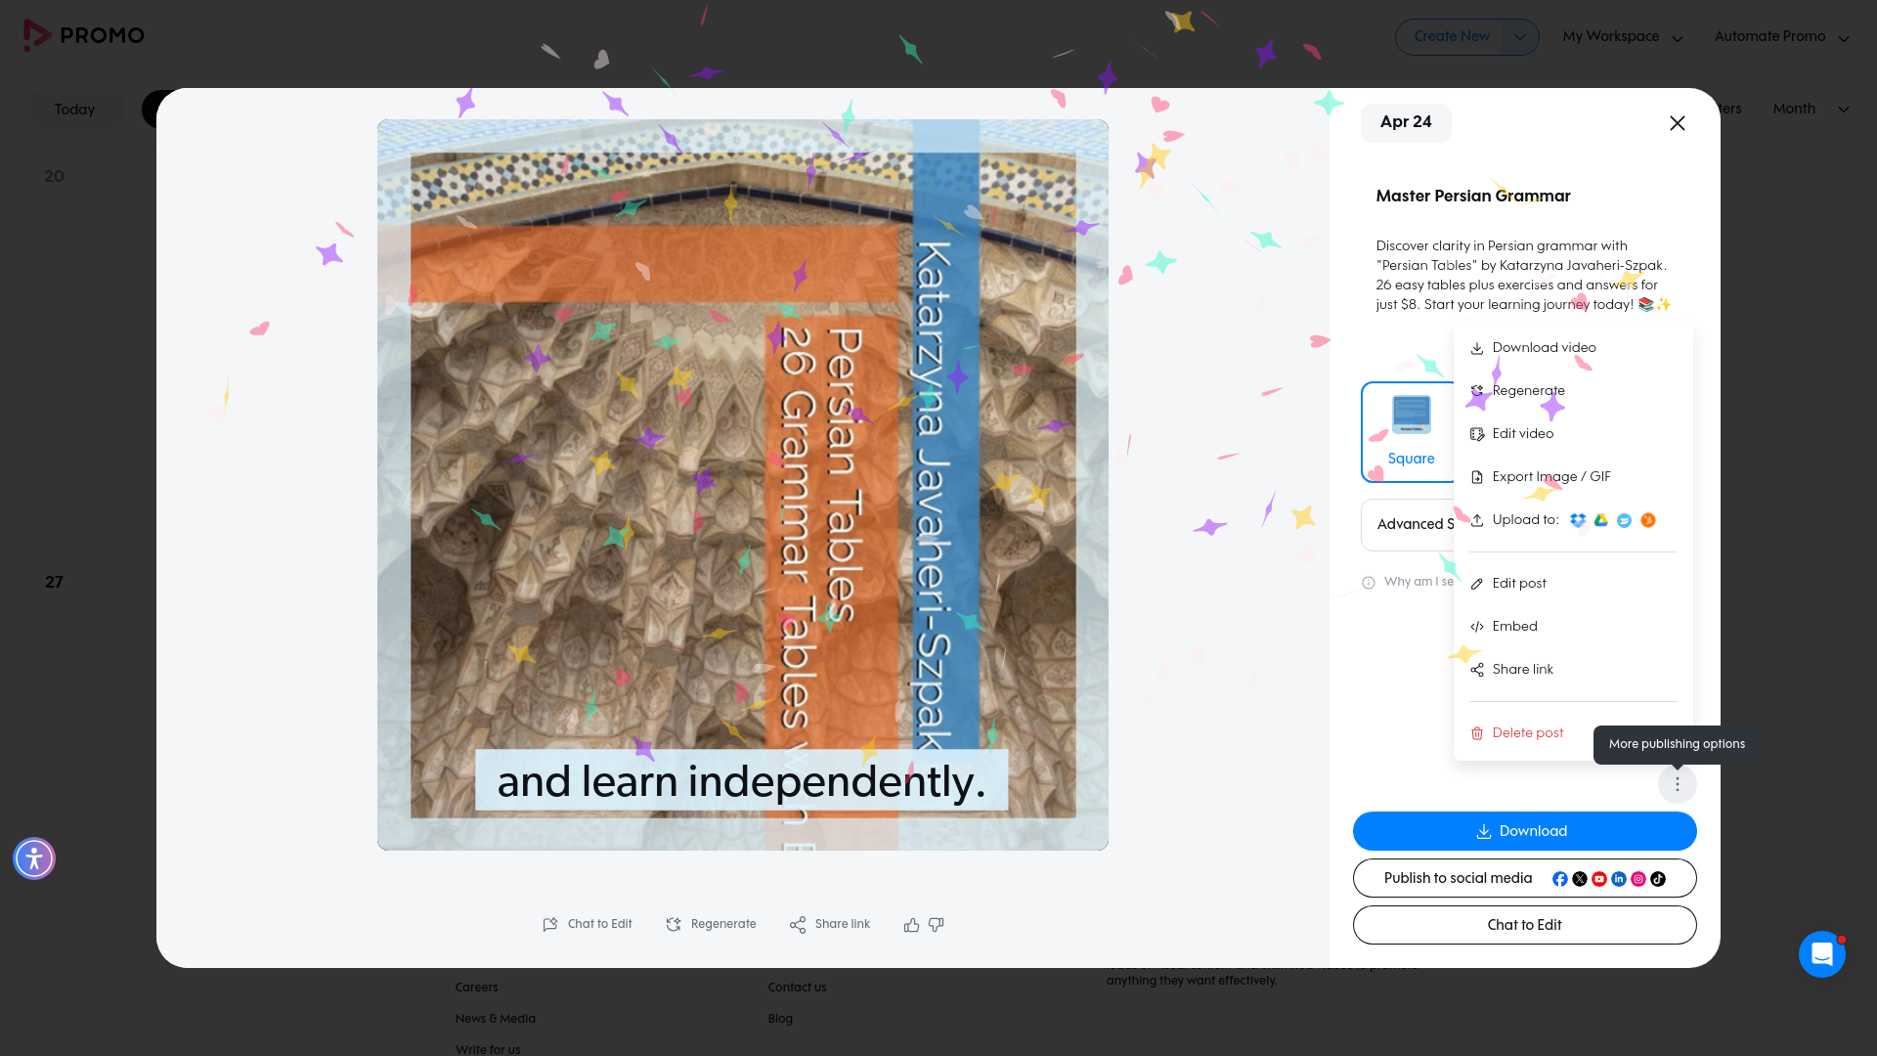Open the accessibility options control
Viewport: 1877px width, 1056px height.
33,858
